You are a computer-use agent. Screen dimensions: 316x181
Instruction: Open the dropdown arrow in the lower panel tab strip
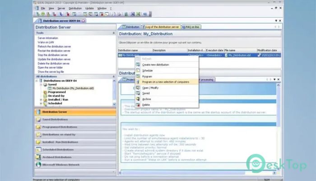pos(274,79)
